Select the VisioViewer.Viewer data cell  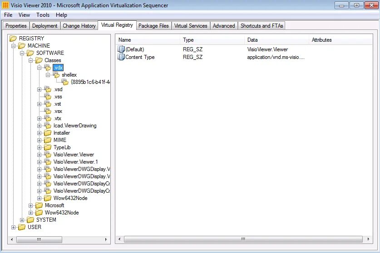[267, 49]
